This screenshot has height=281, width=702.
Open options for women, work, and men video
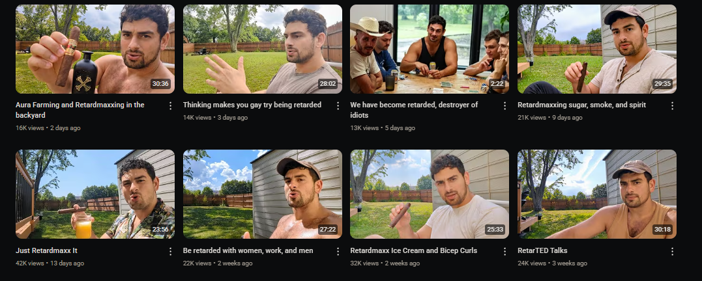coord(338,252)
